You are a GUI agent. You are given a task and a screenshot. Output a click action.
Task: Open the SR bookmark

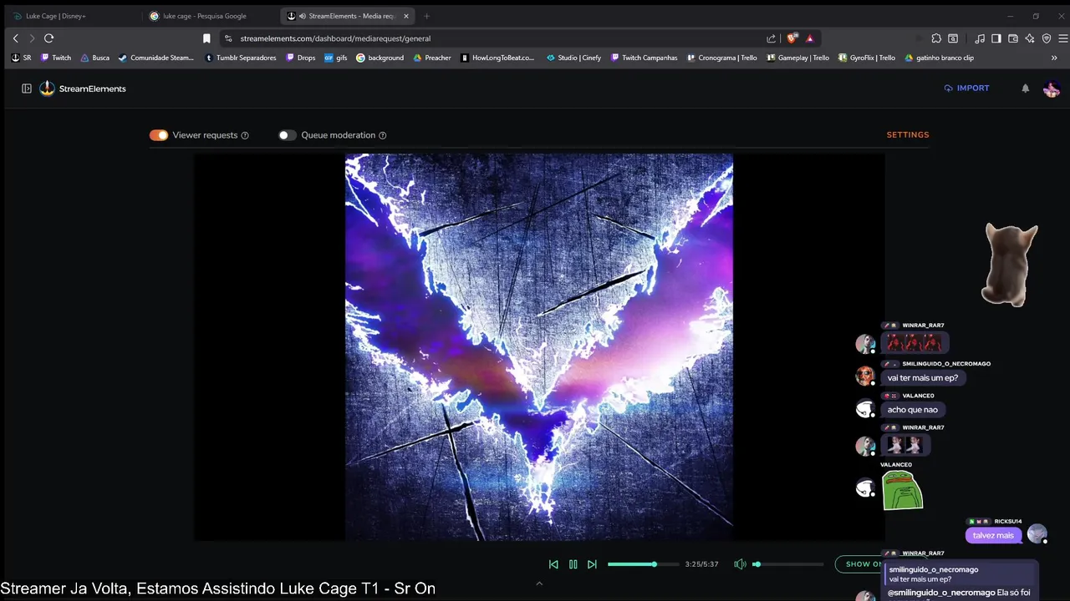(21, 58)
